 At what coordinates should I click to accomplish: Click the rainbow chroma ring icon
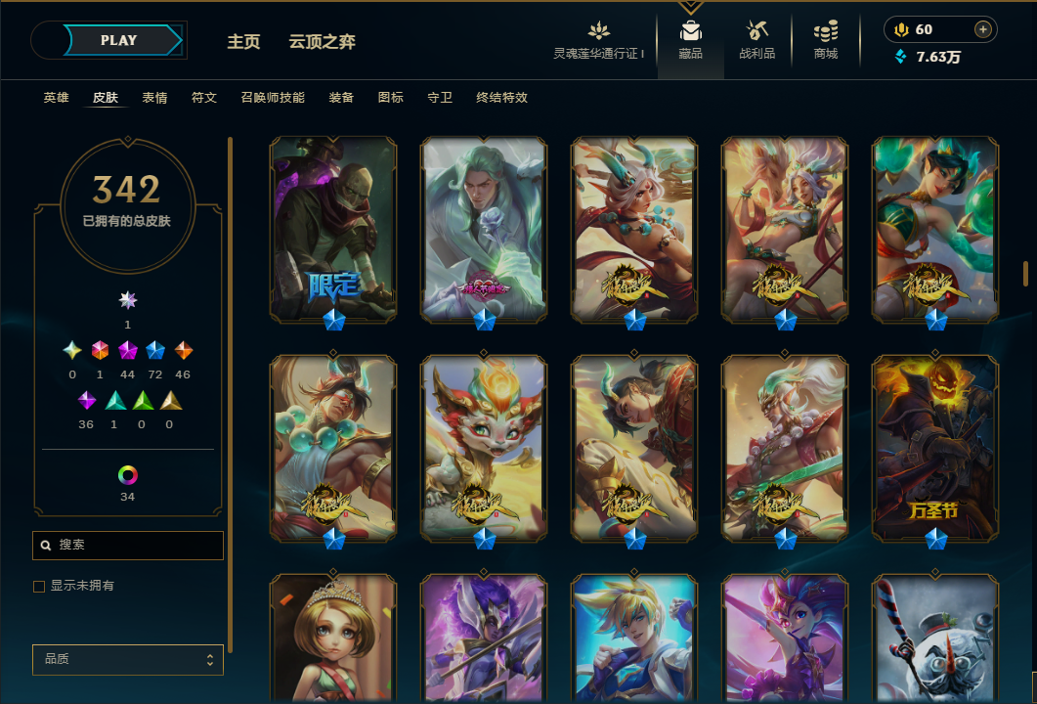point(128,475)
